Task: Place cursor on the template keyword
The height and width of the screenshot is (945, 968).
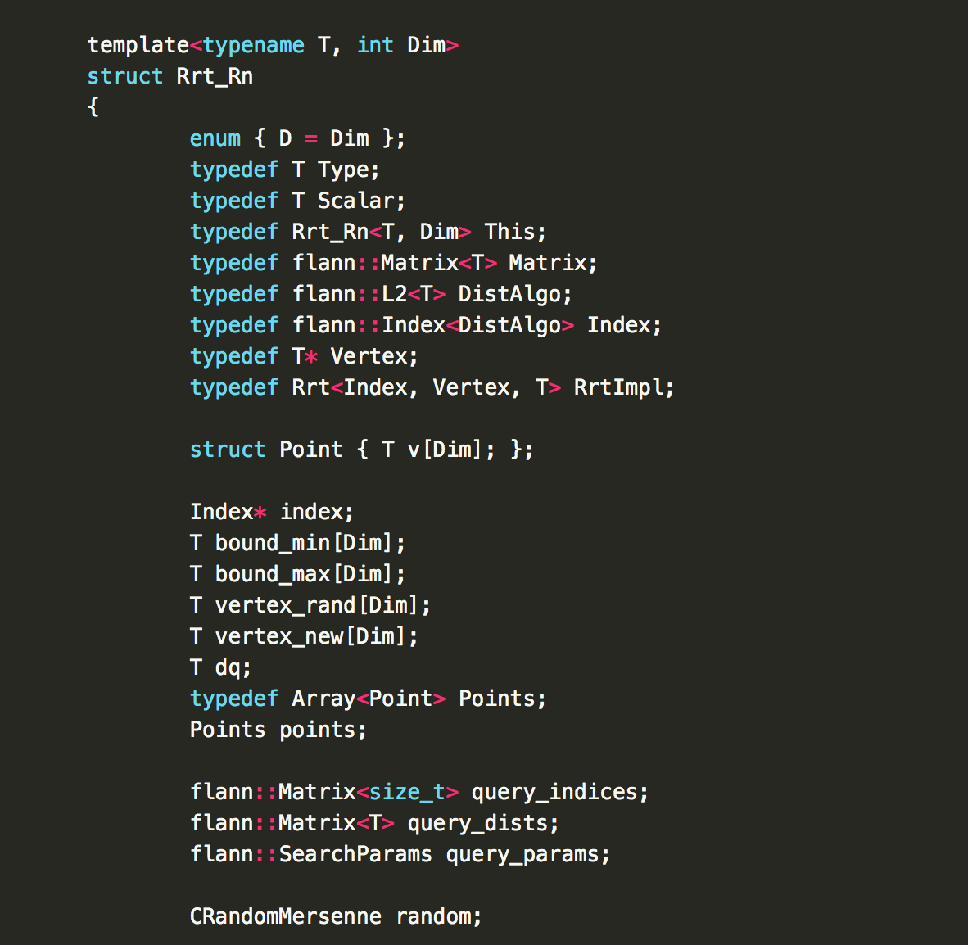Action: point(138,45)
